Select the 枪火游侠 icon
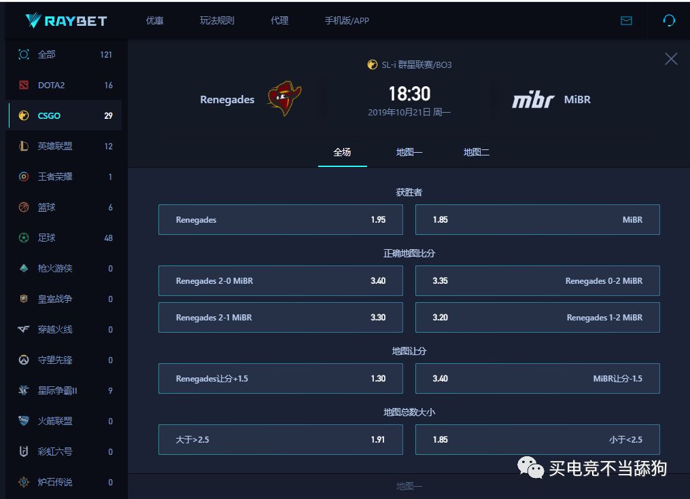690x499 pixels. 24,268
